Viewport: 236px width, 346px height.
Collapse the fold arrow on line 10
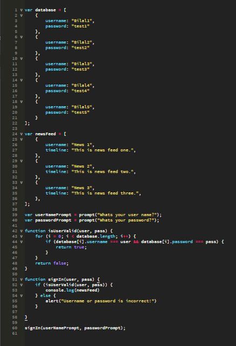22,59
